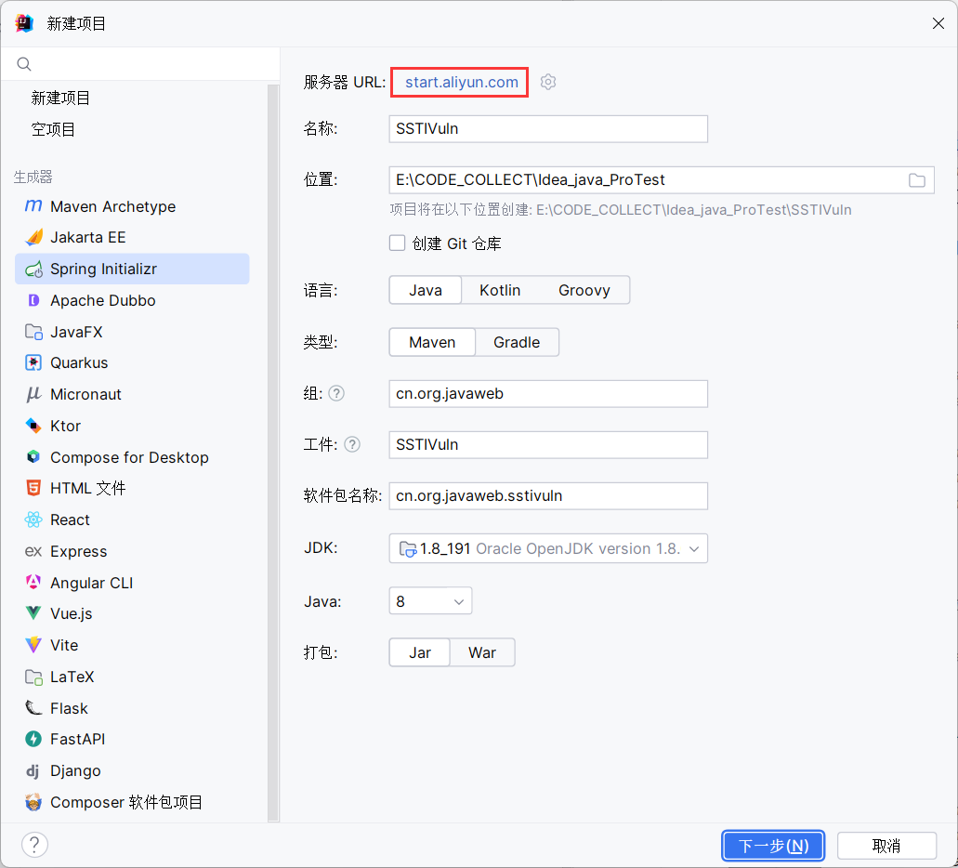The image size is (958, 868).
Task: Close the 新建项目 dialog
Action: (938, 23)
